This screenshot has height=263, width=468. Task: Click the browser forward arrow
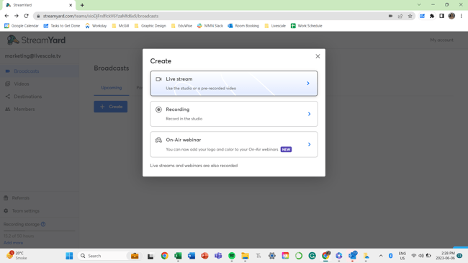point(17,16)
